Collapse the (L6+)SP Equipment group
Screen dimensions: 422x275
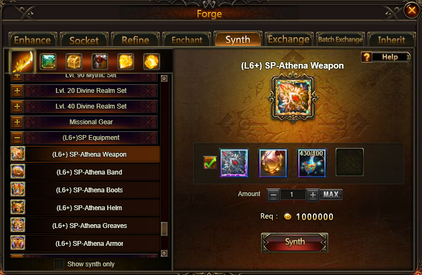pos(17,138)
